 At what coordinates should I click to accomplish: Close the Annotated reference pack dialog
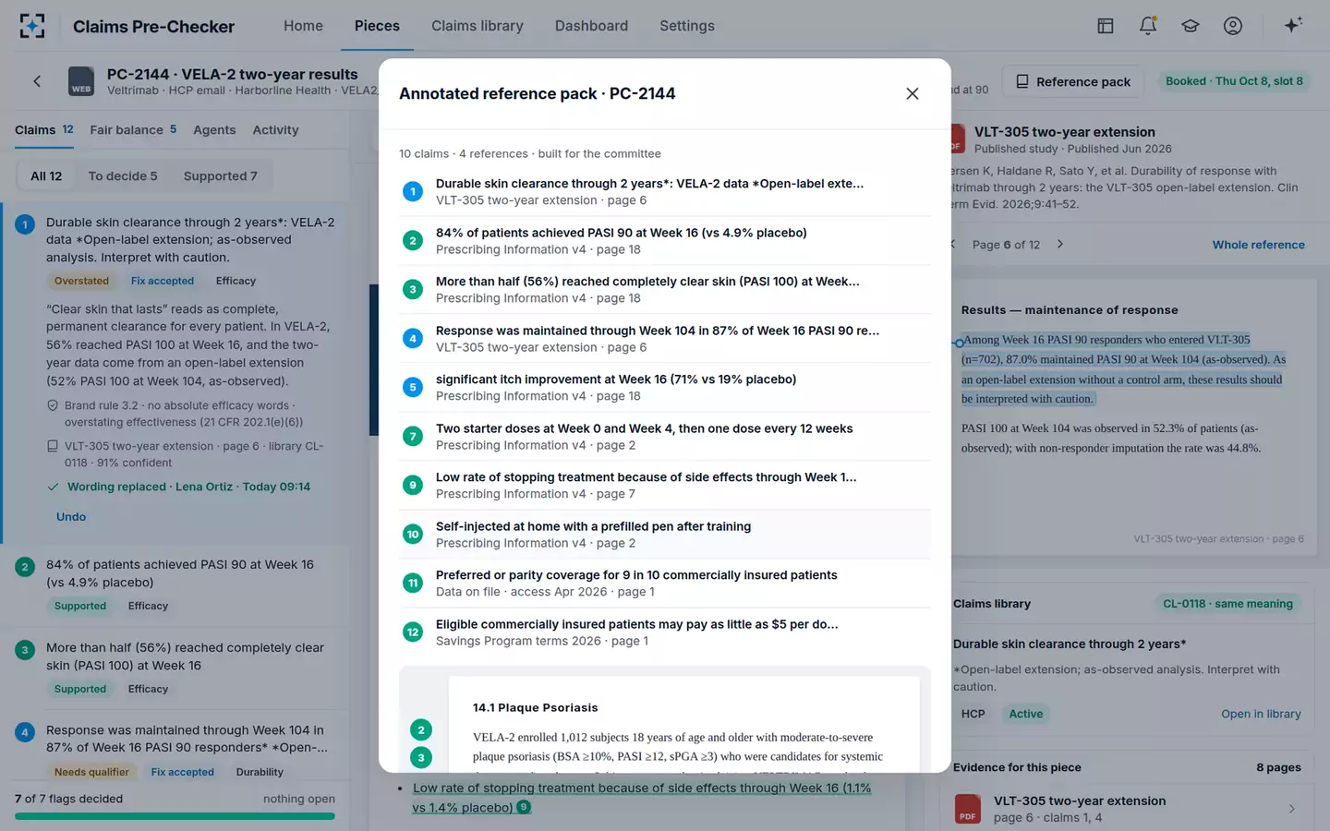[913, 93]
